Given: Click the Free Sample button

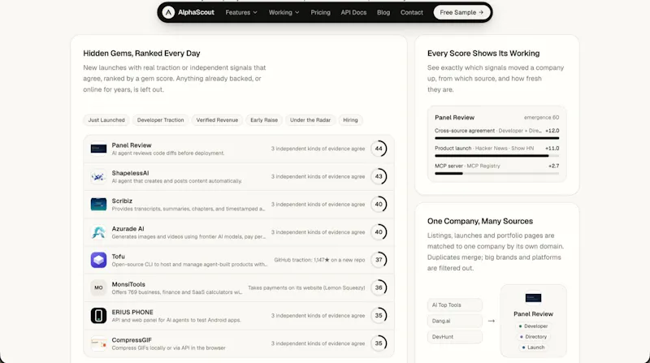Looking at the screenshot, I should coord(461,12).
